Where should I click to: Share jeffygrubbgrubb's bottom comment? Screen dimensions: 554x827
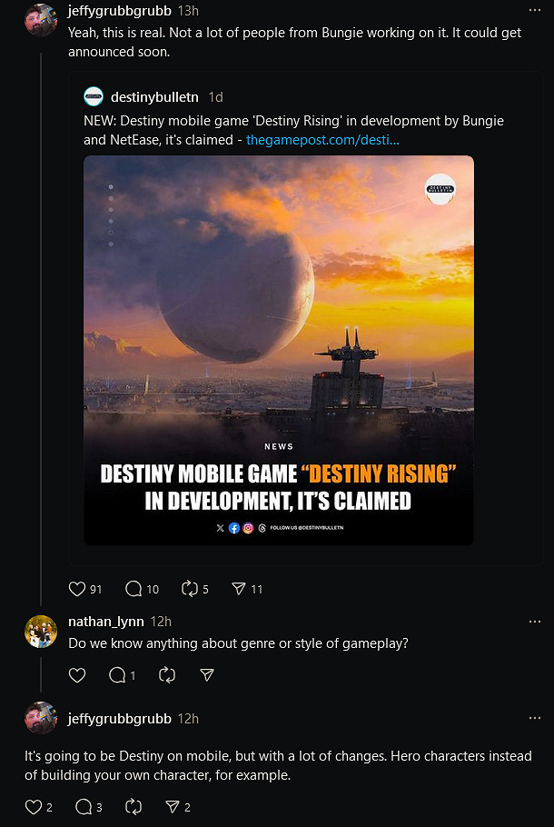[x=176, y=807]
